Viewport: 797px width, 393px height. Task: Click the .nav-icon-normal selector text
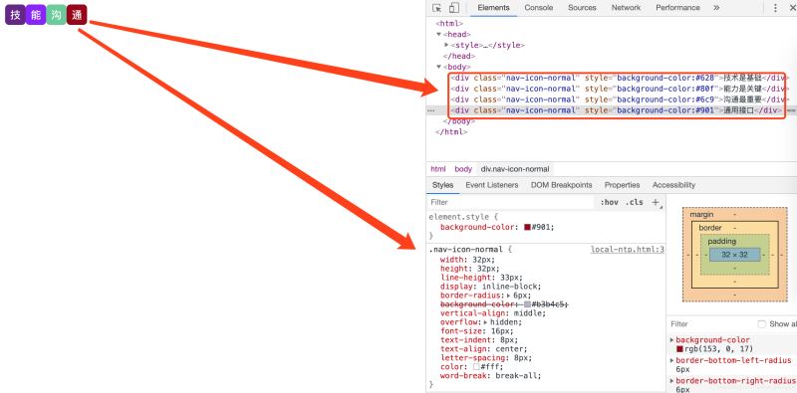point(465,250)
